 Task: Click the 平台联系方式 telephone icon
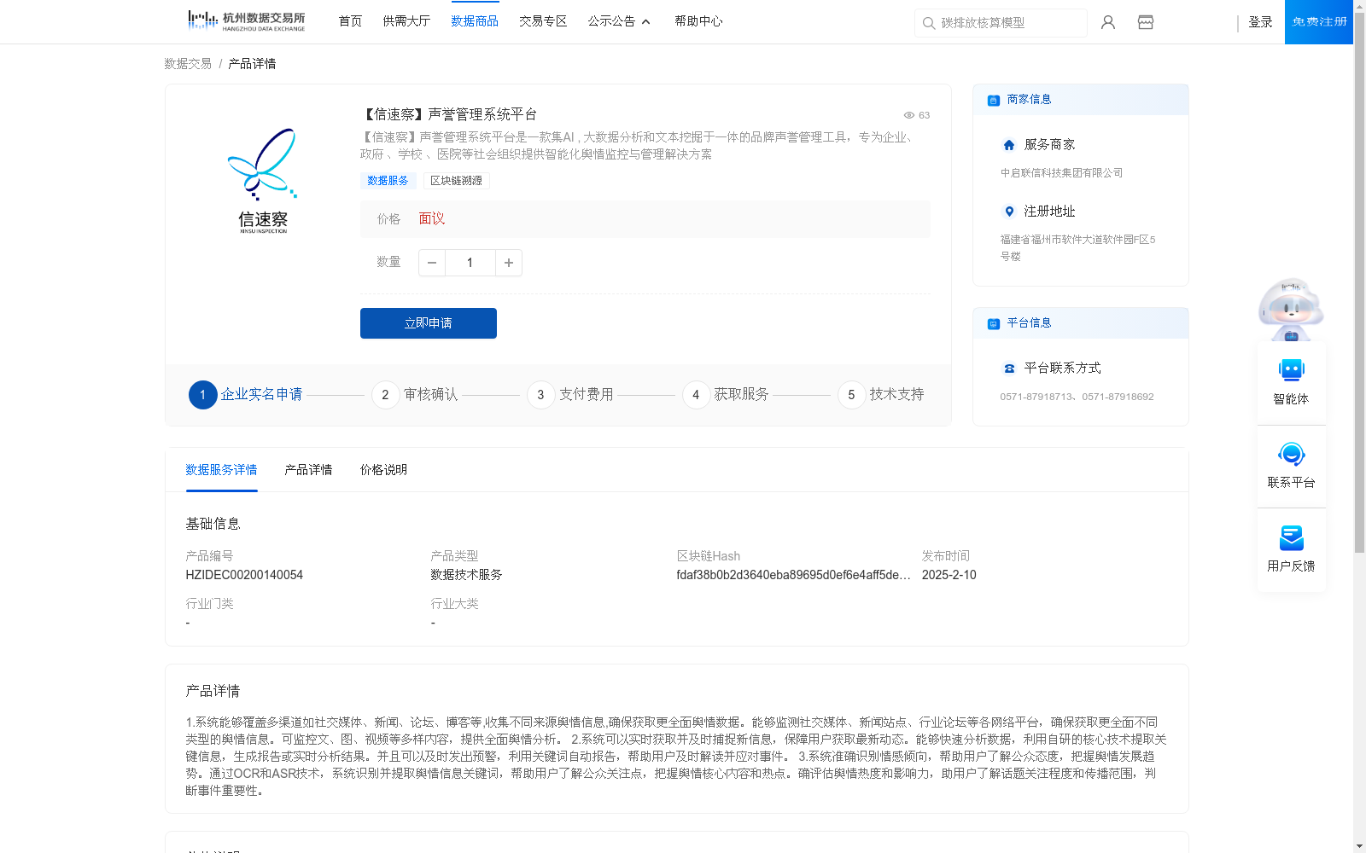coord(1009,368)
